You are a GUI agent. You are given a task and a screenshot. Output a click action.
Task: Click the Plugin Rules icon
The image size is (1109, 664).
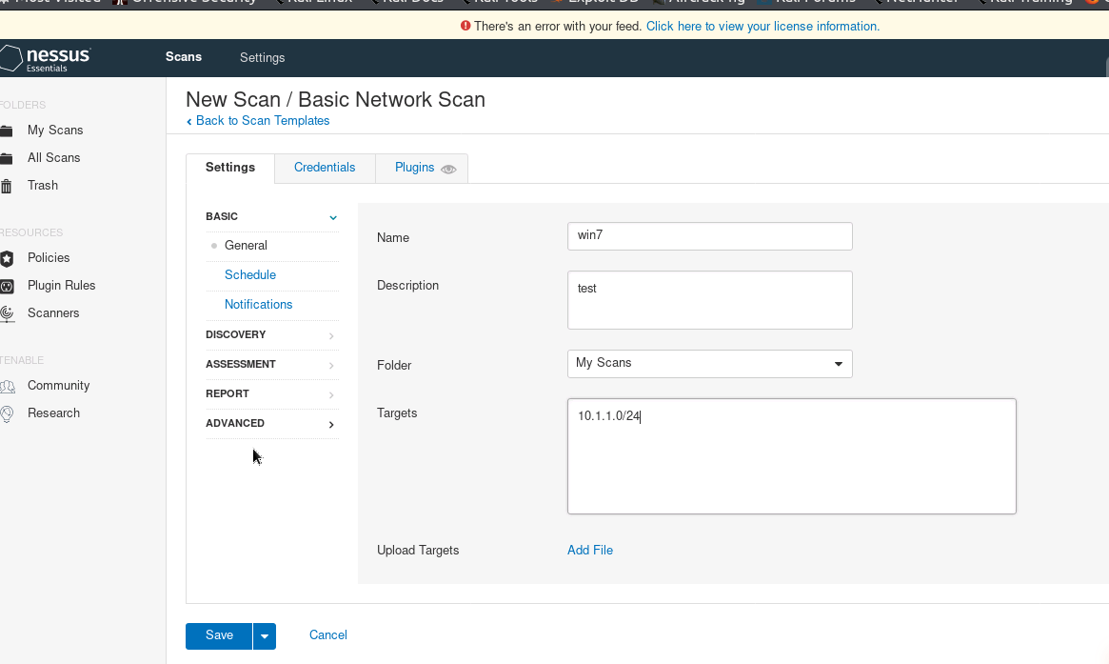coord(7,286)
